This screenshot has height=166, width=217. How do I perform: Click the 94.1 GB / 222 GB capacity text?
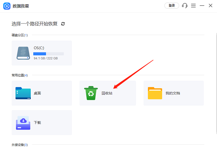[x=46, y=58]
